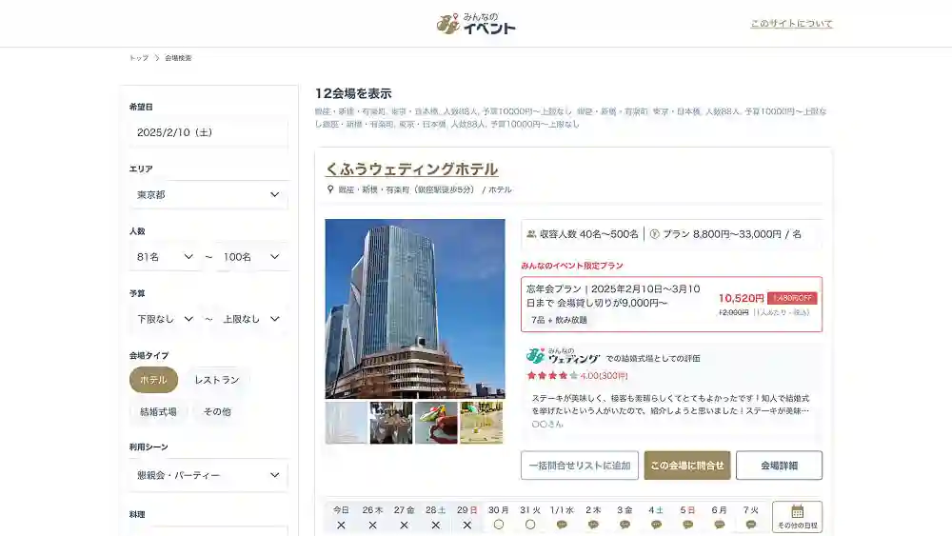Click the みんなのウェディング logo
Viewport: 952px width, 536px height.
(x=563, y=356)
